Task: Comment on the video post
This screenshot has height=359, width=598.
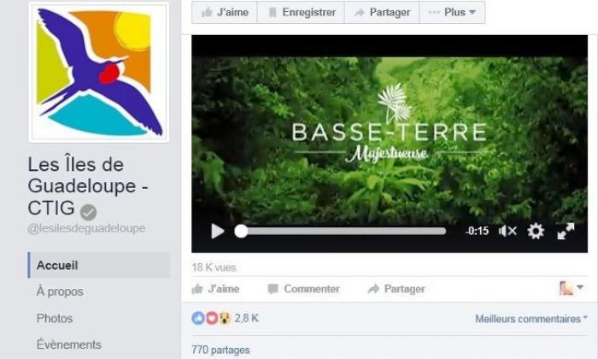Action: click(x=303, y=289)
